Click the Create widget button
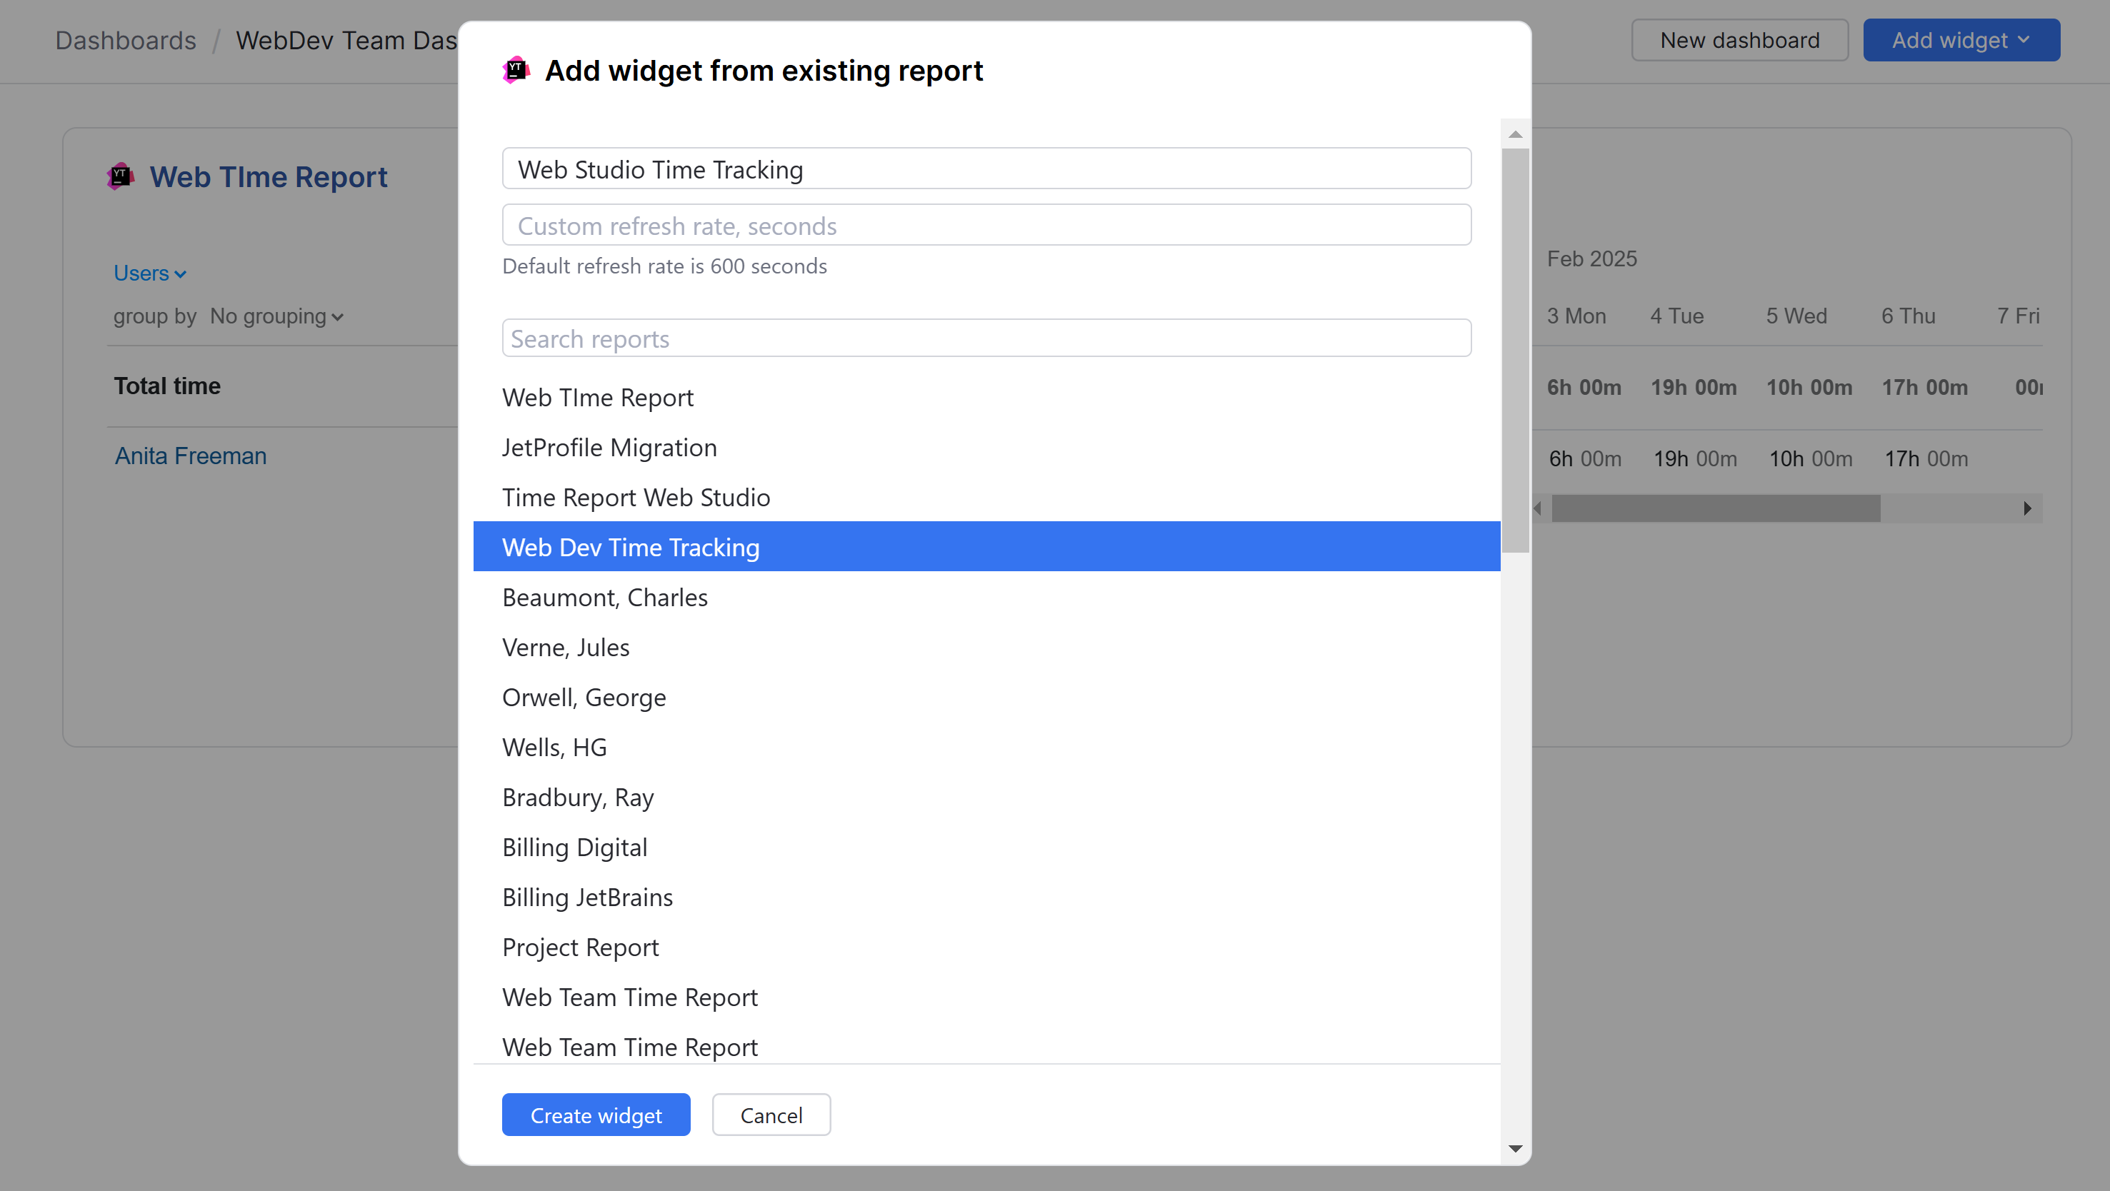 tap(596, 1114)
